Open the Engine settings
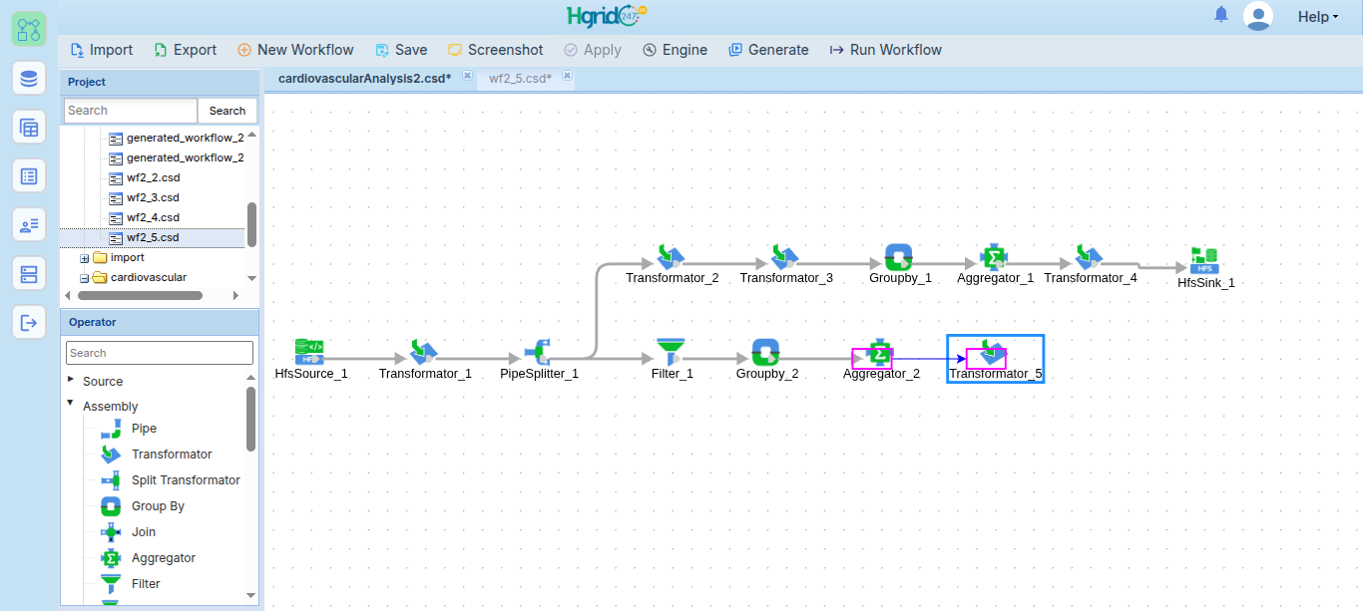The width and height of the screenshot is (1363, 611). tap(675, 50)
